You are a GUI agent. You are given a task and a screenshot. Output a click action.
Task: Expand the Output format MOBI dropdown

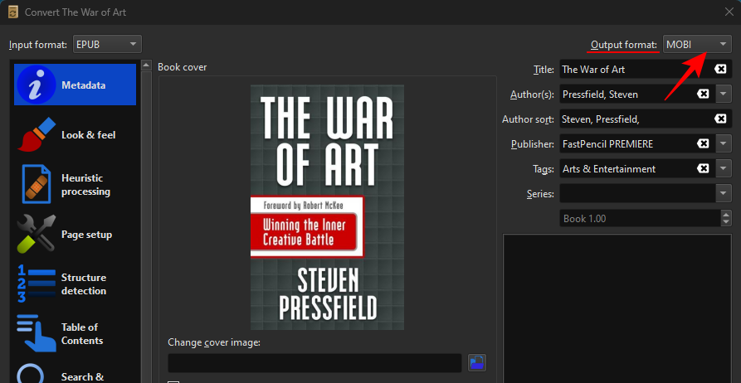pos(697,44)
